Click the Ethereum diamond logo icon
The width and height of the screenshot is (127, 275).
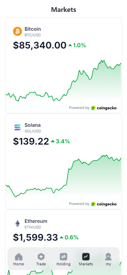point(17,223)
